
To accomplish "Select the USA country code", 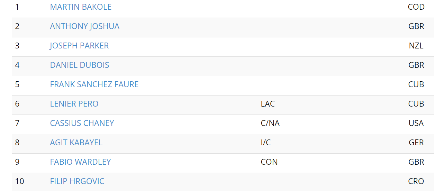I will (x=416, y=123).
